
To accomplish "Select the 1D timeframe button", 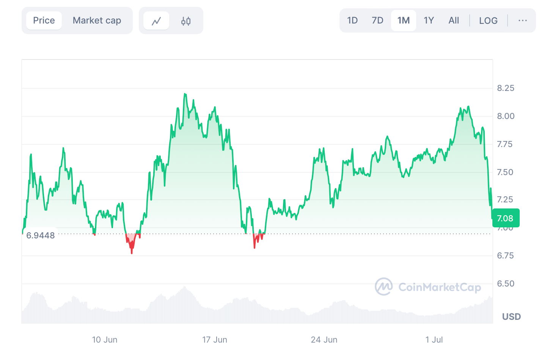I will pyautogui.click(x=352, y=20).
